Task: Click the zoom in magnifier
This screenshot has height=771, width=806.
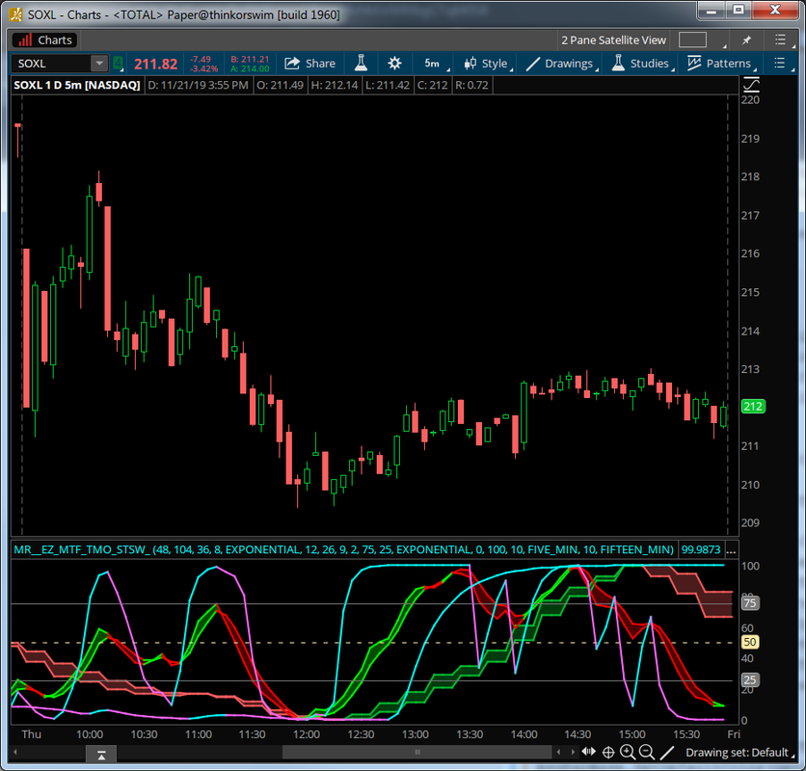Action: [x=627, y=753]
